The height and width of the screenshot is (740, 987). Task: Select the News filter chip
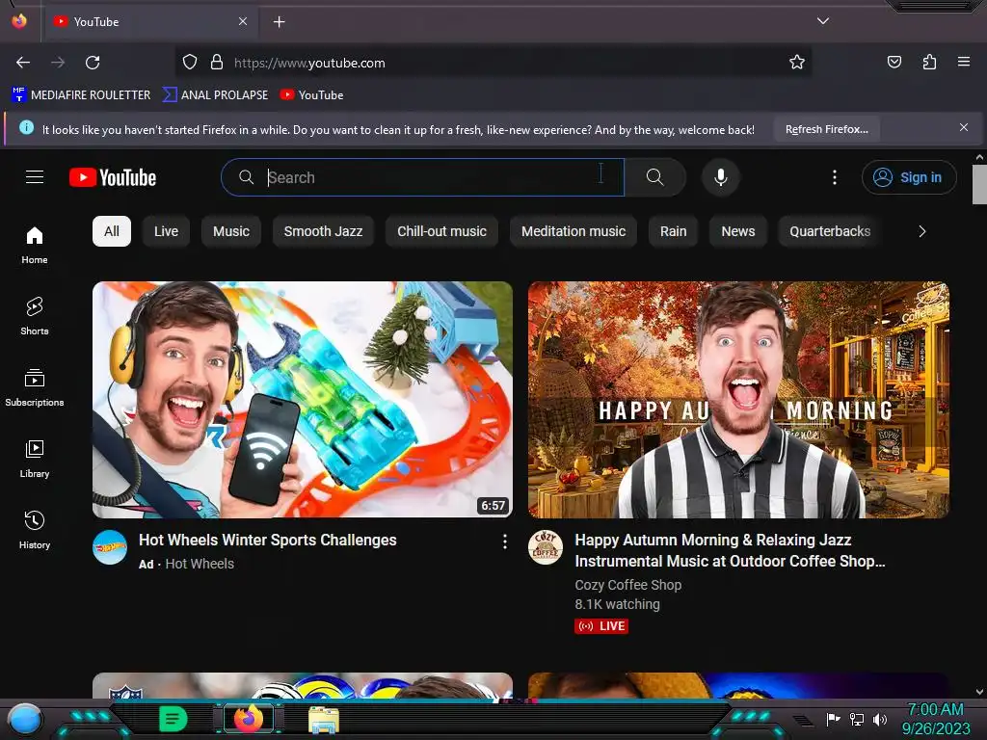(737, 231)
